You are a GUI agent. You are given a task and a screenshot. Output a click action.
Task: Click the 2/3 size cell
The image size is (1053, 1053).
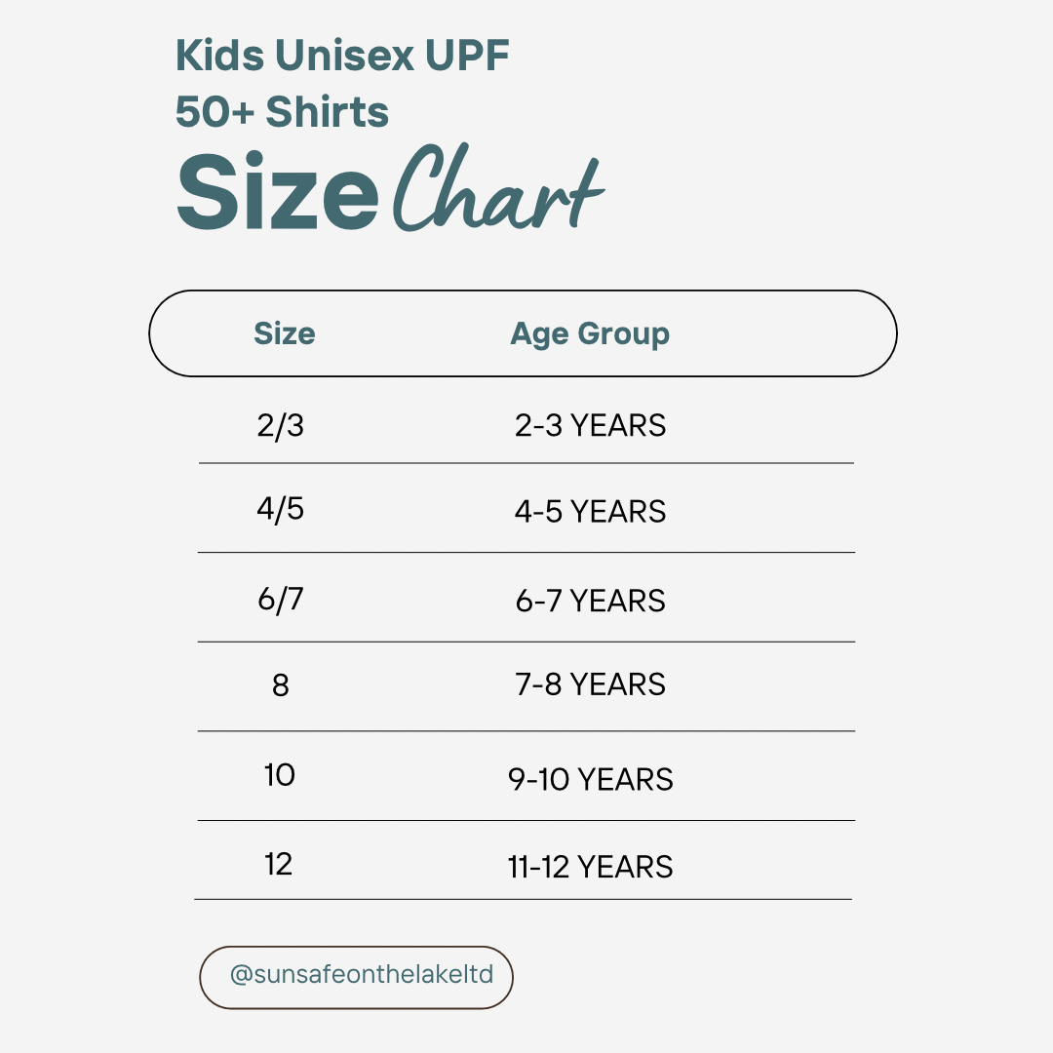281,425
